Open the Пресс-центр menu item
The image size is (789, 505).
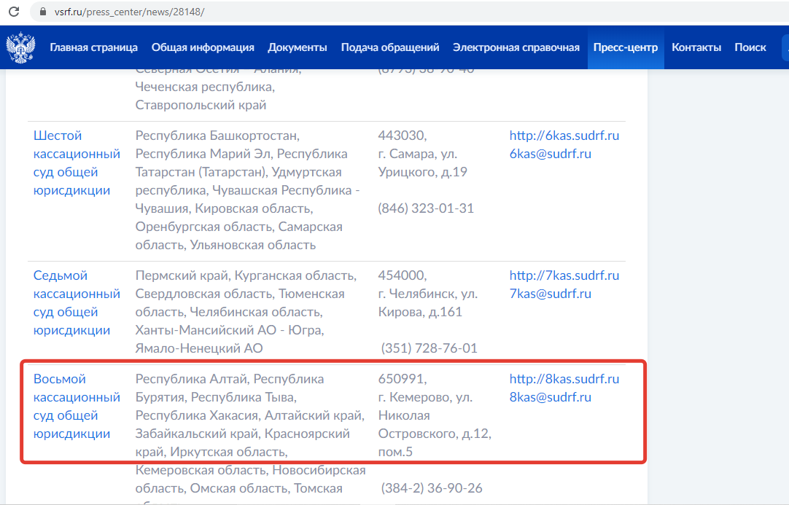tap(625, 47)
